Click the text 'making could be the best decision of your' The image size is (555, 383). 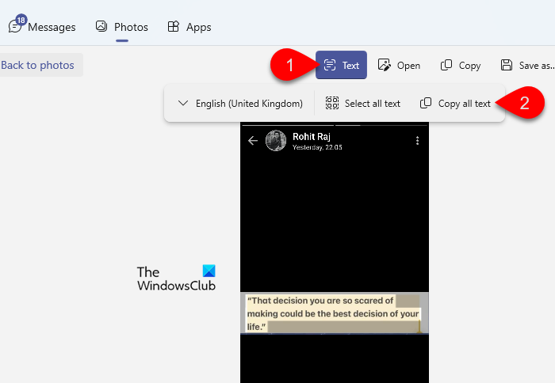[x=333, y=313]
